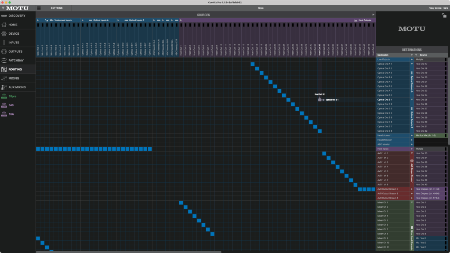Switch to the Patchbay view

[x=16, y=60]
